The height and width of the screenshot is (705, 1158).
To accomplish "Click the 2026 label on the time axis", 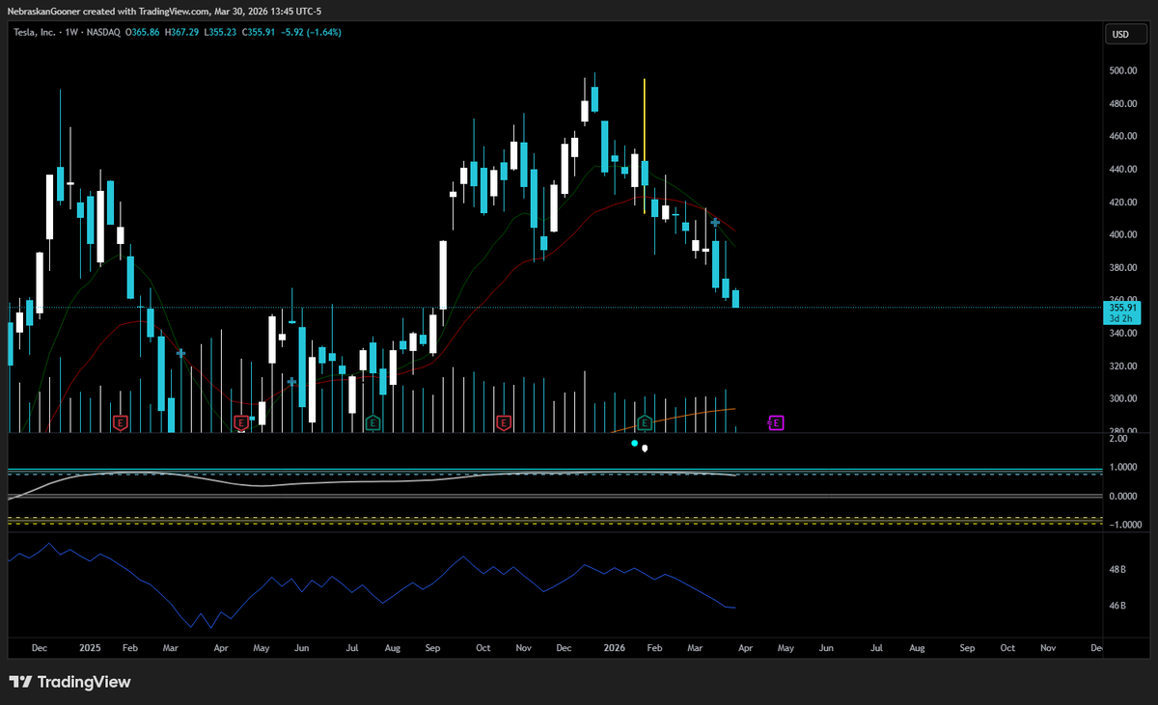I will (613, 648).
